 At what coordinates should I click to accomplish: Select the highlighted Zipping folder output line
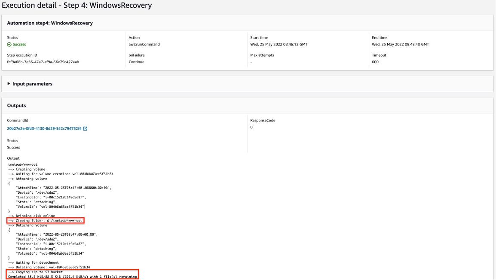(x=45, y=220)
